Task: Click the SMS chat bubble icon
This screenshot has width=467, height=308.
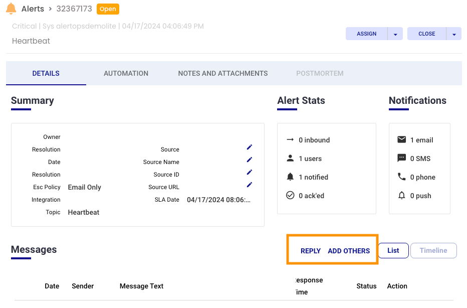Action: click(x=401, y=159)
